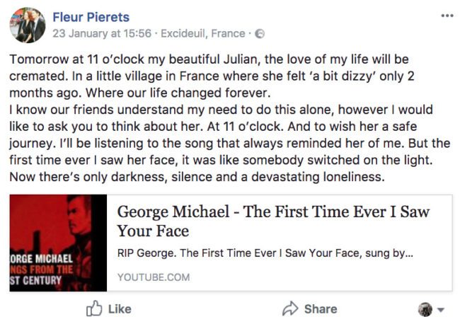Open the George Michael album cover thumbnail
Screen dimensions: 460x324
pyautogui.click(x=58, y=243)
